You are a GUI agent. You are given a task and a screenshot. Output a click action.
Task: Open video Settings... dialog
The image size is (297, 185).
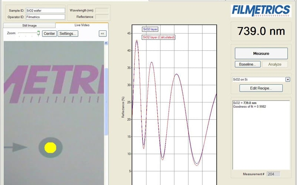pyautogui.click(x=68, y=34)
